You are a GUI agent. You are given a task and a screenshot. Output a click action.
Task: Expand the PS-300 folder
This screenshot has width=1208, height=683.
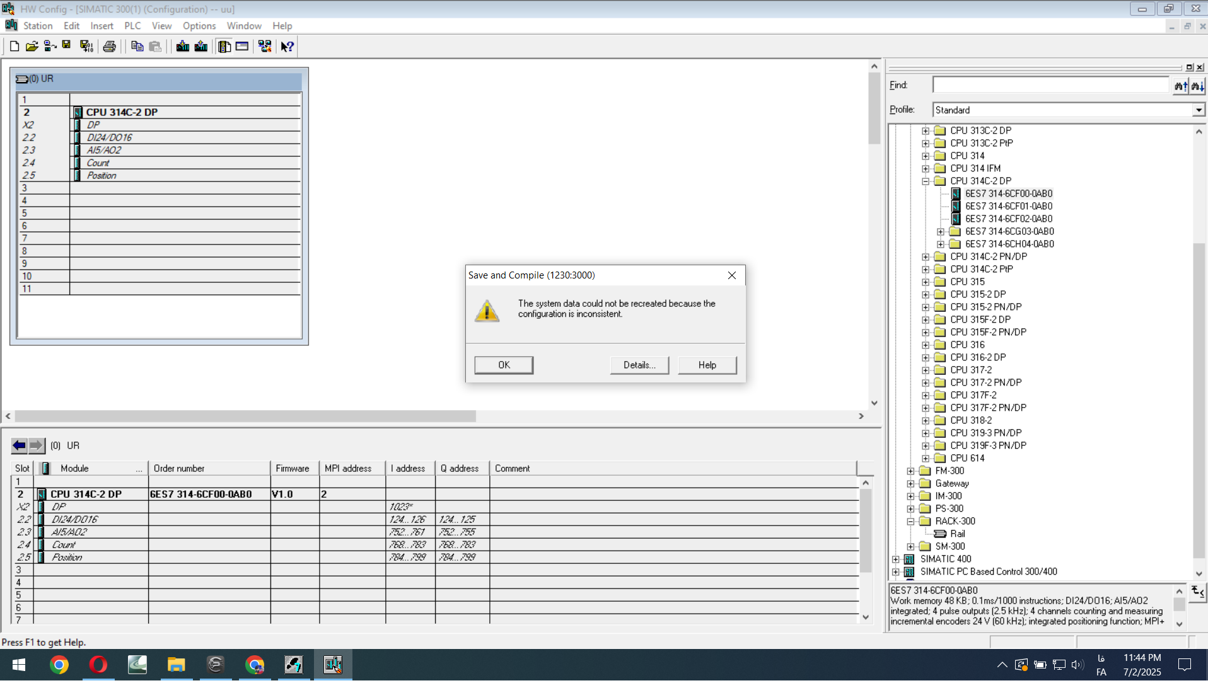tap(910, 509)
